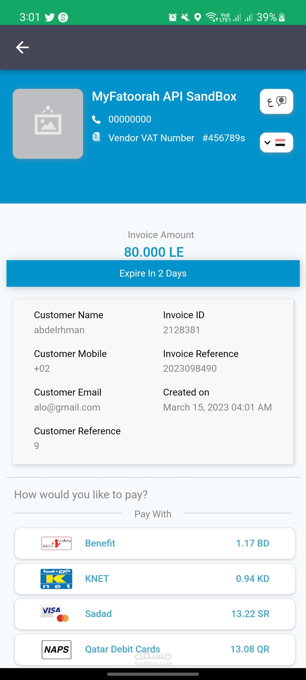Tap the phone icon beside vendor number
This screenshot has width=306, height=680.
tap(96, 120)
